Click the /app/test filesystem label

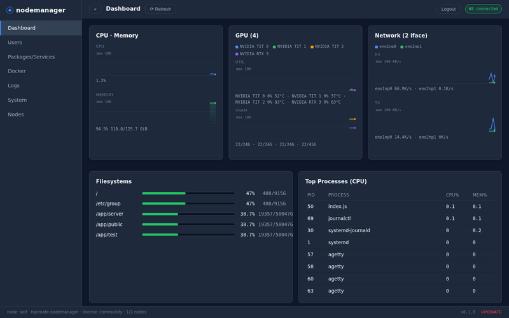[106, 235]
